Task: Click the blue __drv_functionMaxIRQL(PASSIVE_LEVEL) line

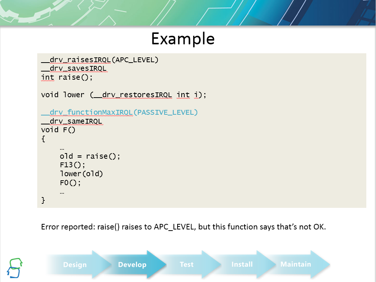Action: point(120,113)
